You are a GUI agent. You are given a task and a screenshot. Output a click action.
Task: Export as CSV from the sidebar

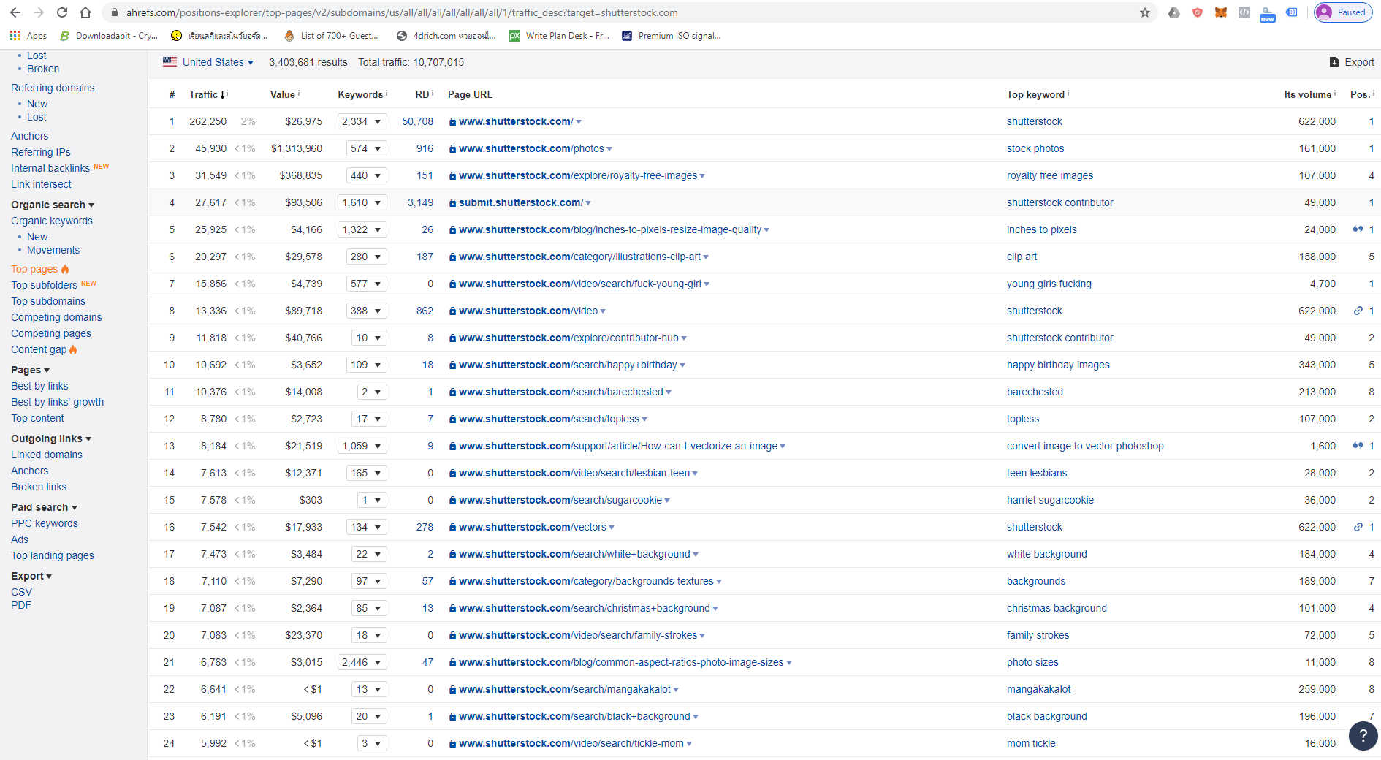21,592
